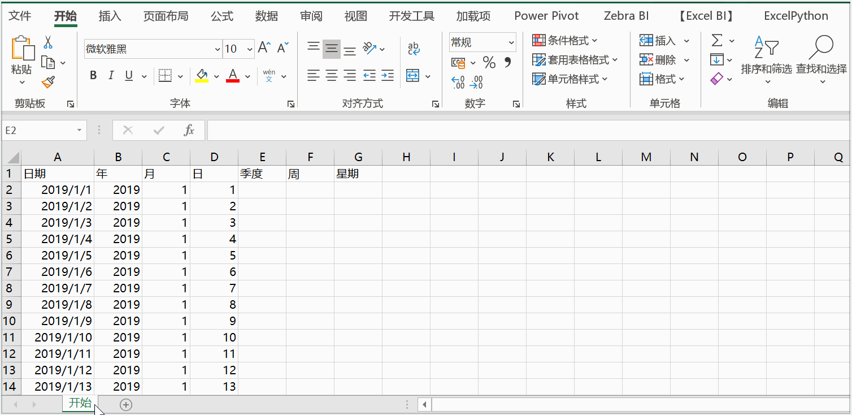Click the text orientation icon
852x415 pixels.
[x=370, y=49]
